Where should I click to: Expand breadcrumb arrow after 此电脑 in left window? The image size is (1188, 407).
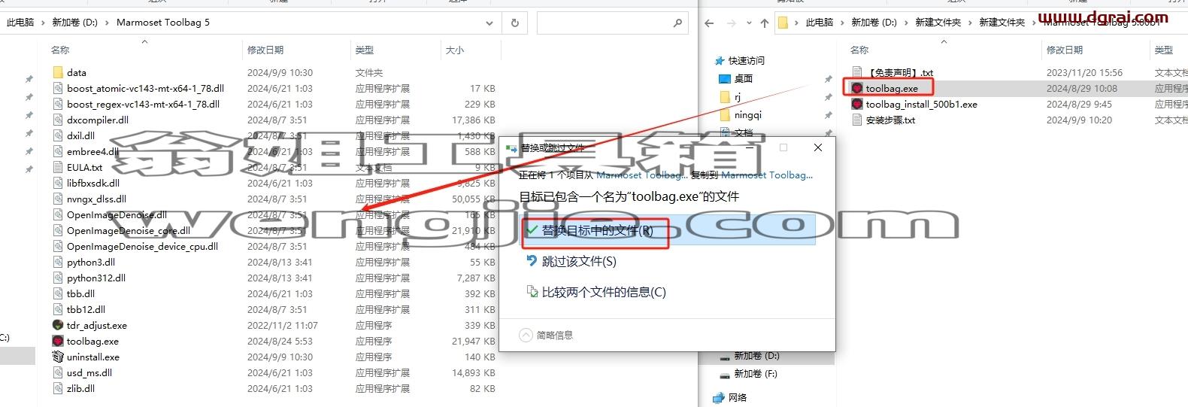[44, 23]
